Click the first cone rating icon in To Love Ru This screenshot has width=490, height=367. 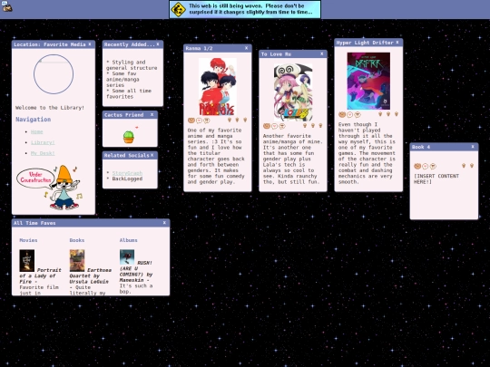point(305,125)
